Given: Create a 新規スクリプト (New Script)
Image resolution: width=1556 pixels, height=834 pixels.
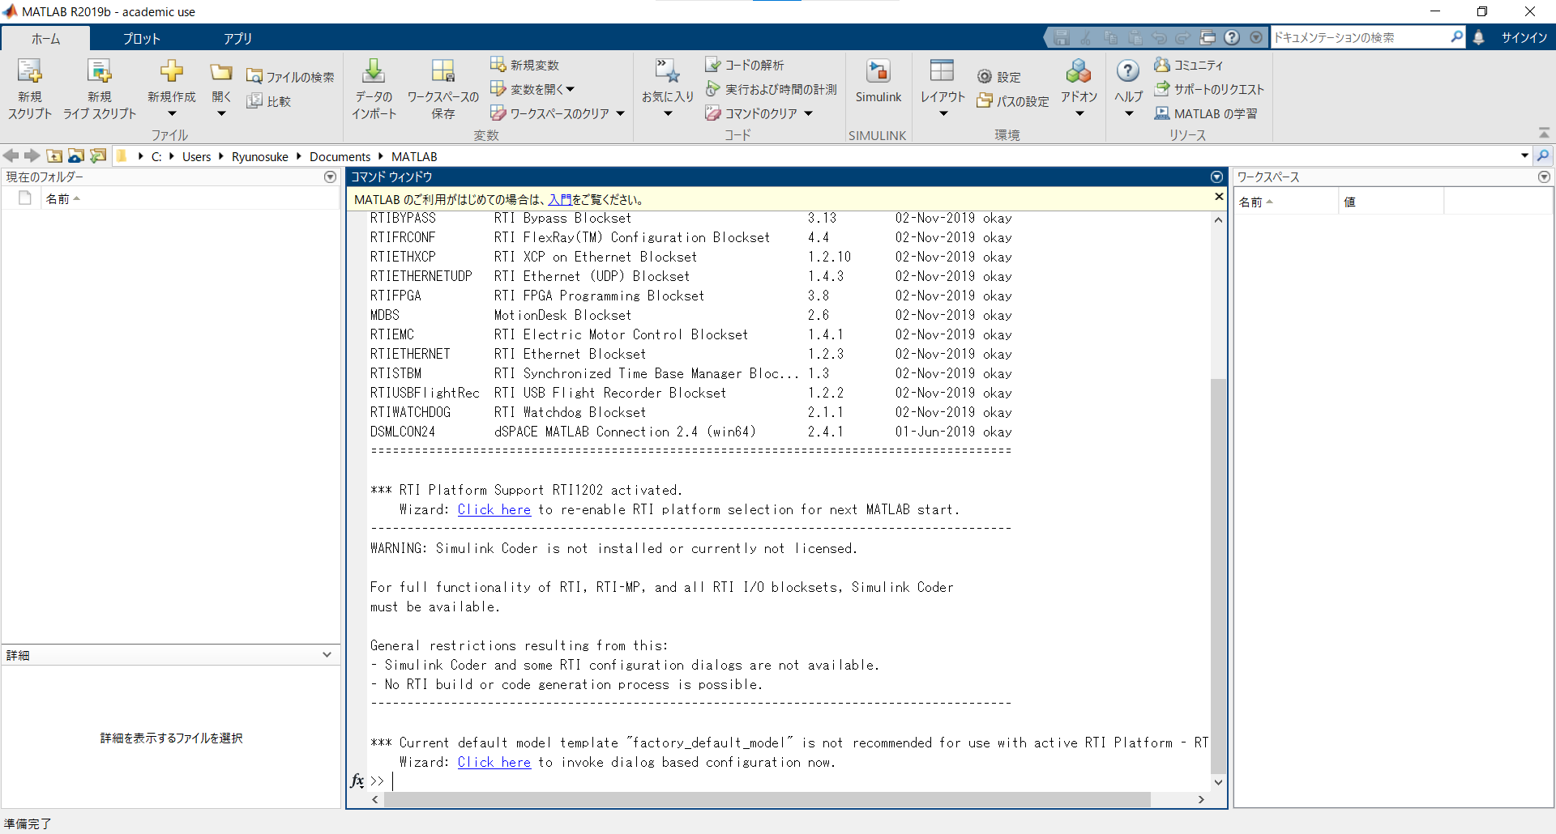Looking at the screenshot, I should [x=29, y=87].
